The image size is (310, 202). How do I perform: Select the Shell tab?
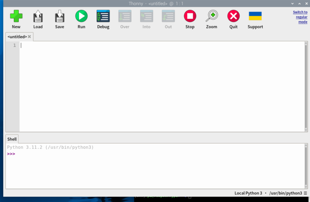click(12, 139)
